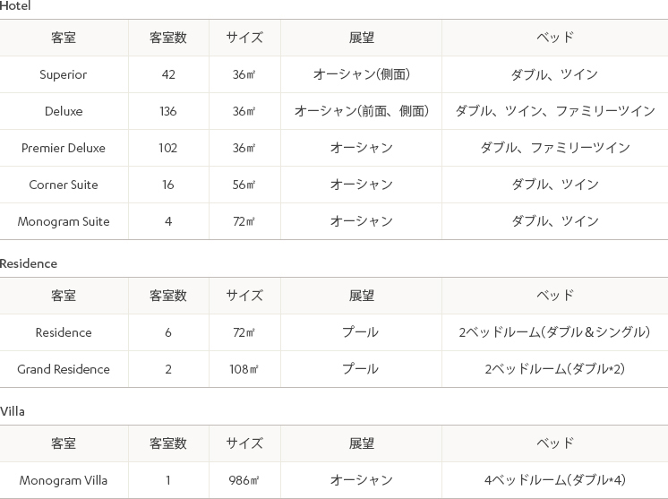This screenshot has width=668, height=499.
Task: Click the Hotel section heading
Action: (x=15, y=6)
